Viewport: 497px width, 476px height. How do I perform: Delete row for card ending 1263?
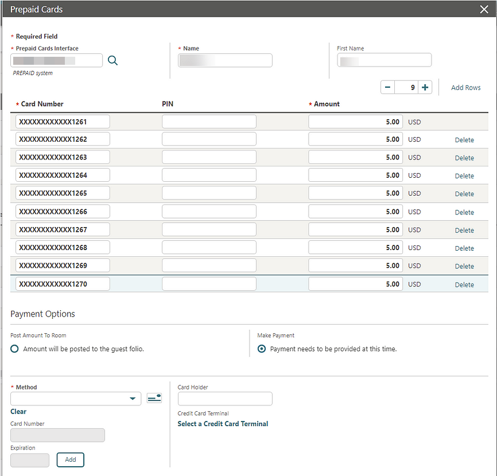(464, 158)
